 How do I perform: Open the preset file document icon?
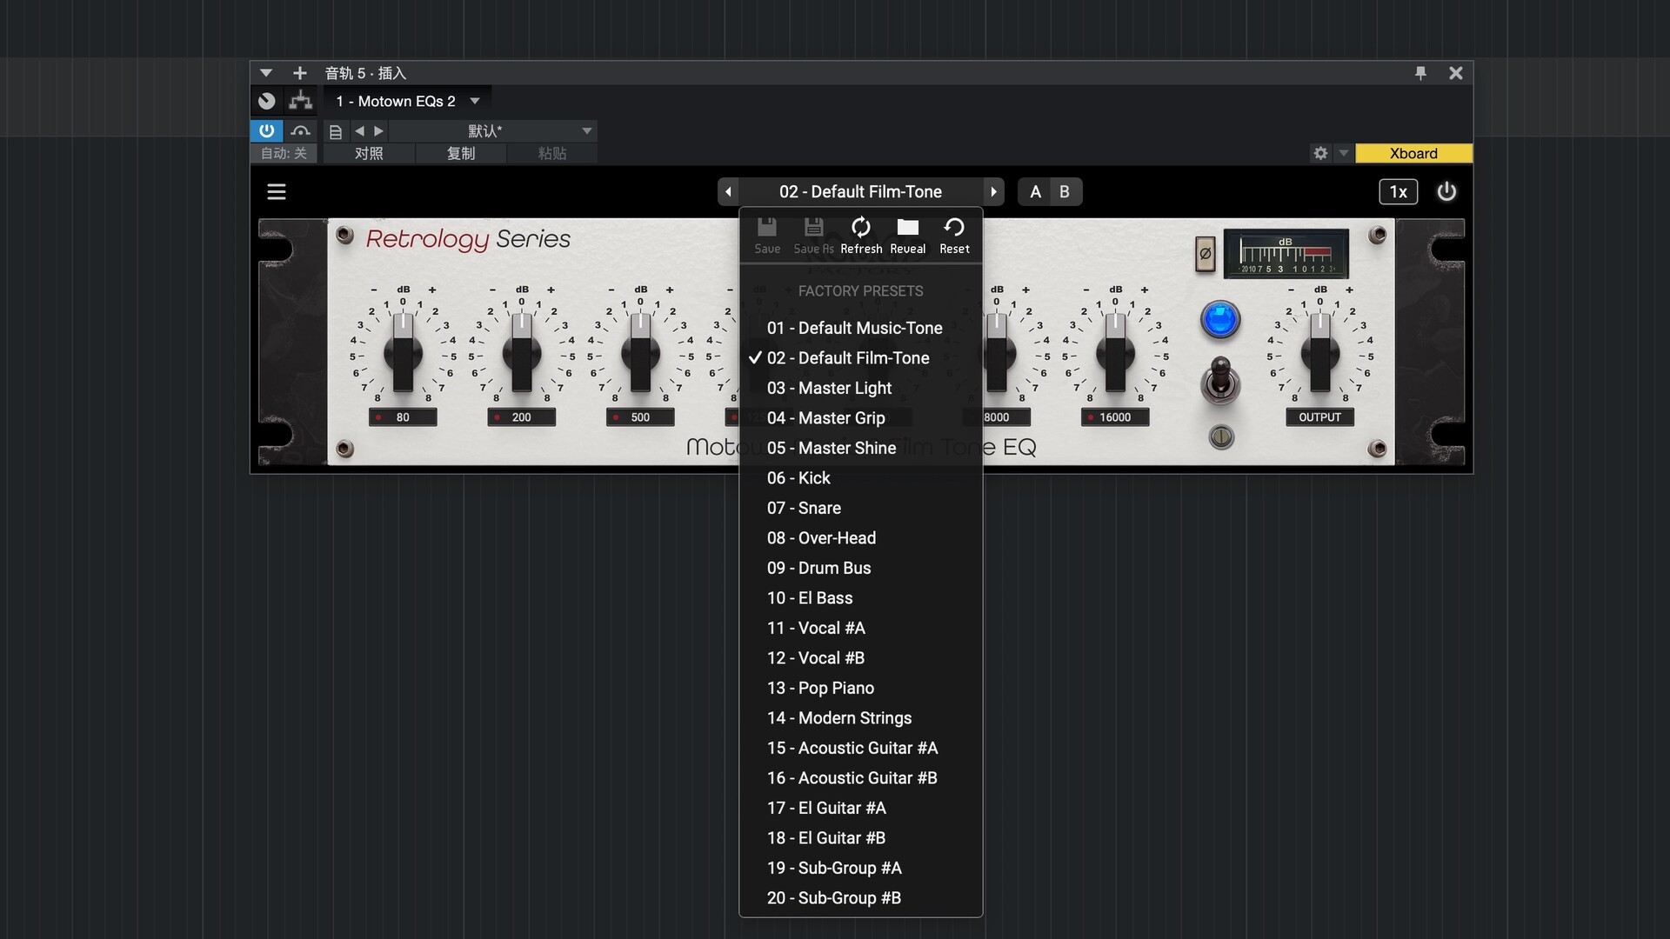(335, 131)
